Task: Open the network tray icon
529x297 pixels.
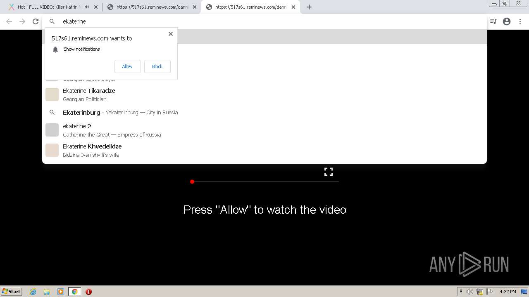Action: coord(480,292)
